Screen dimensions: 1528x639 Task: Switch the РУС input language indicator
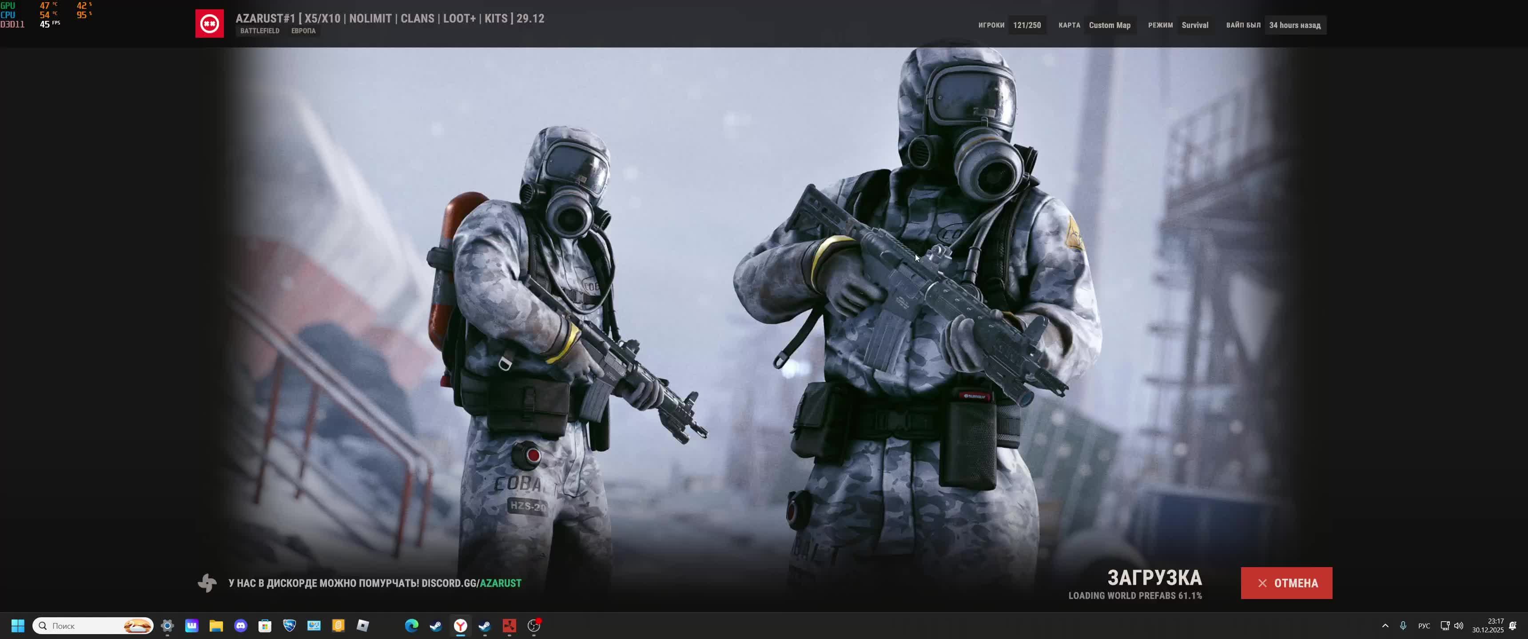tap(1424, 625)
